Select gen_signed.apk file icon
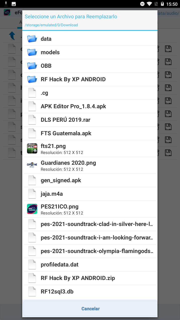The image size is (180, 320). coord(32,180)
